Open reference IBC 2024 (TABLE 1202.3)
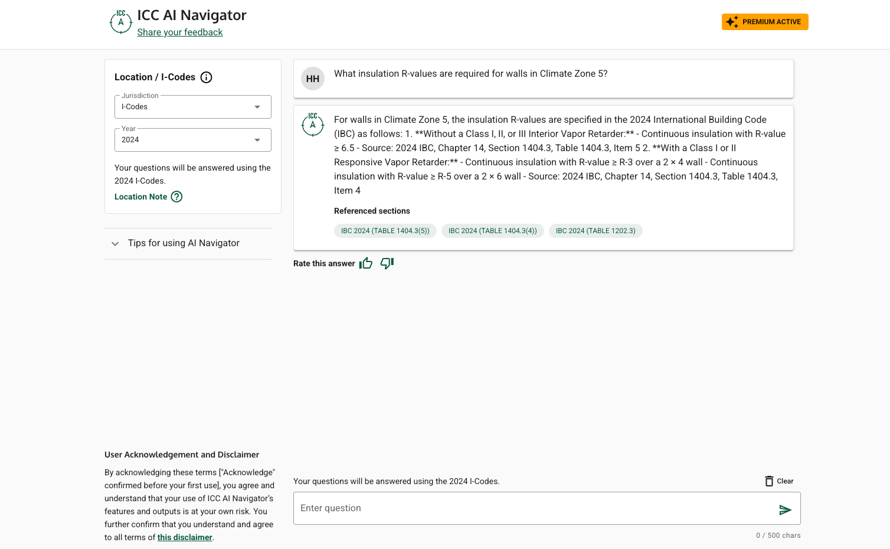This screenshot has height=549, width=890. [x=595, y=231]
